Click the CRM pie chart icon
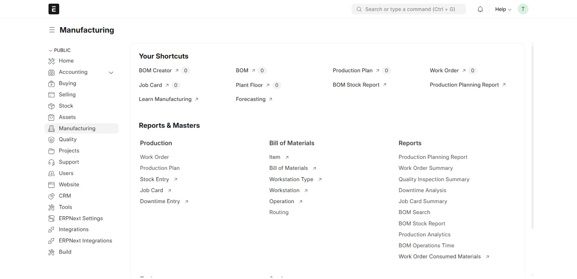 (51, 196)
